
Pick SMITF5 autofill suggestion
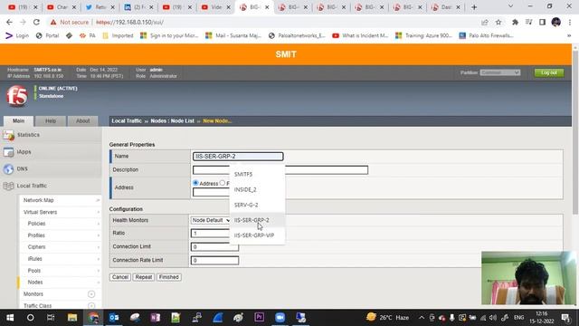[257, 174]
